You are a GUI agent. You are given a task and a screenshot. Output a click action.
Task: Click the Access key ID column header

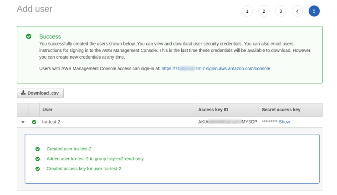[213, 110]
